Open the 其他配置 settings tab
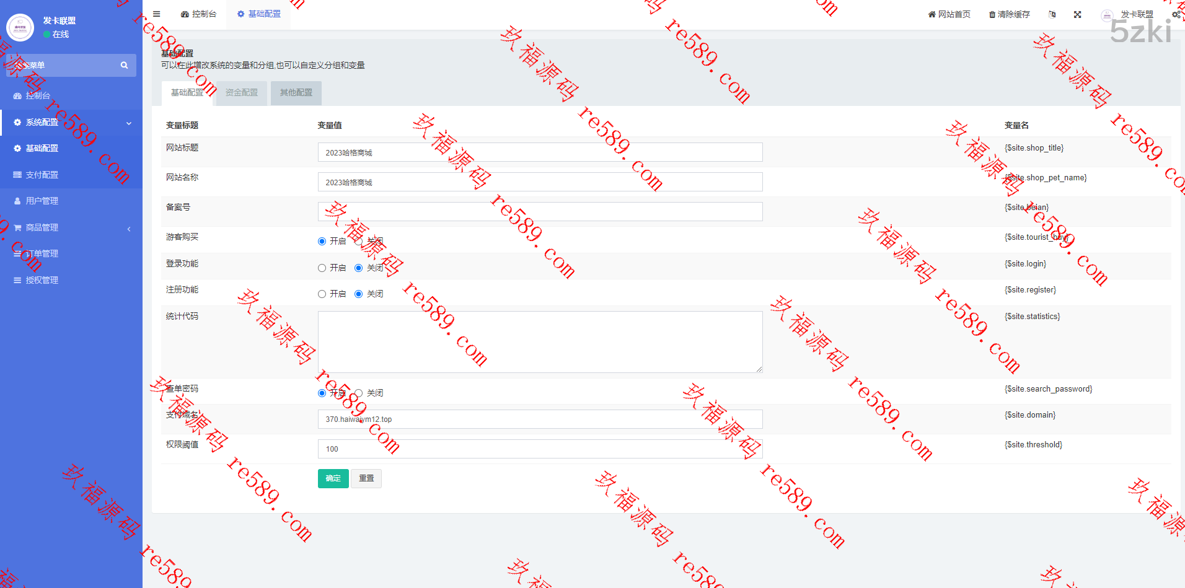This screenshot has width=1185, height=588. click(x=296, y=93)
